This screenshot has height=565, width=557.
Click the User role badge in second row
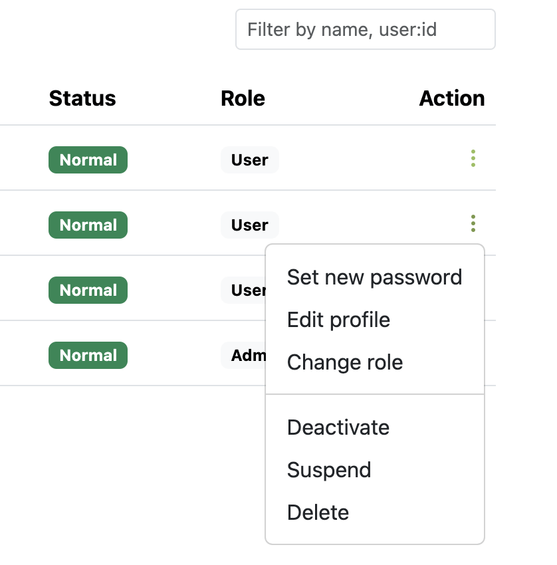click(x=249, y=225)
